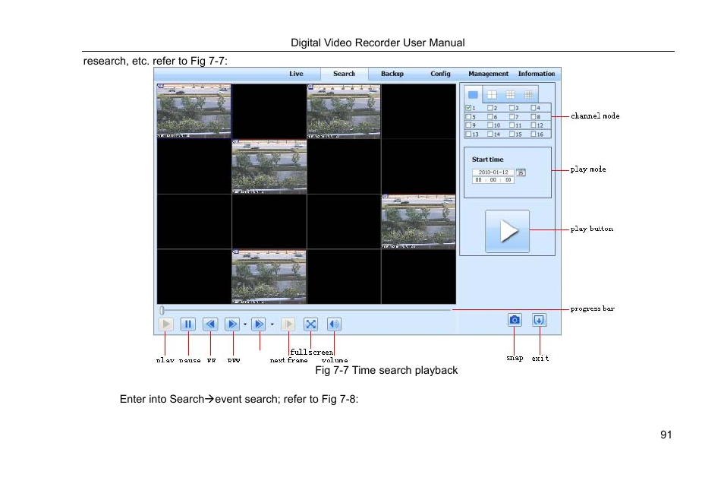Check channel 13 checkbox
Screen dimensions: 724x484
(x=468, y=134)
